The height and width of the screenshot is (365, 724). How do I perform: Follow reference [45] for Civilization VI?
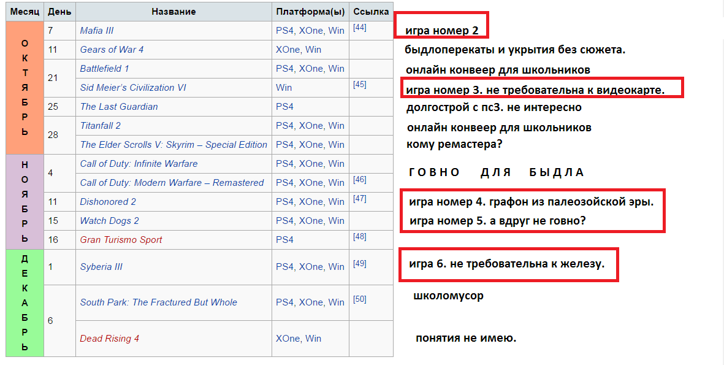tap(360, 84)
